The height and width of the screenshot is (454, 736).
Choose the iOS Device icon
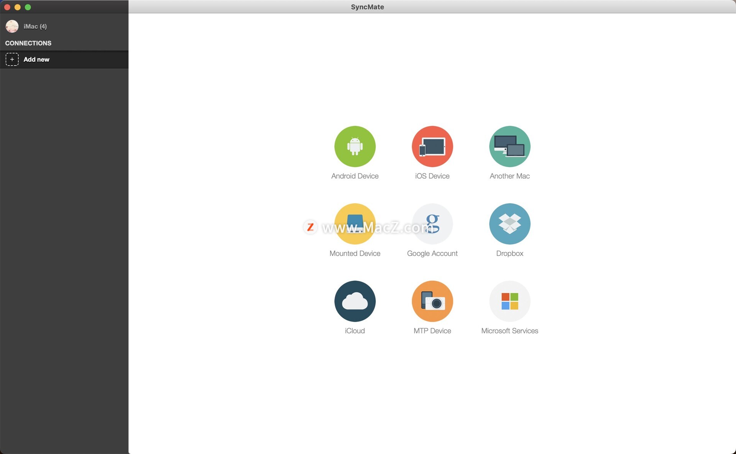tap(432, 146)
